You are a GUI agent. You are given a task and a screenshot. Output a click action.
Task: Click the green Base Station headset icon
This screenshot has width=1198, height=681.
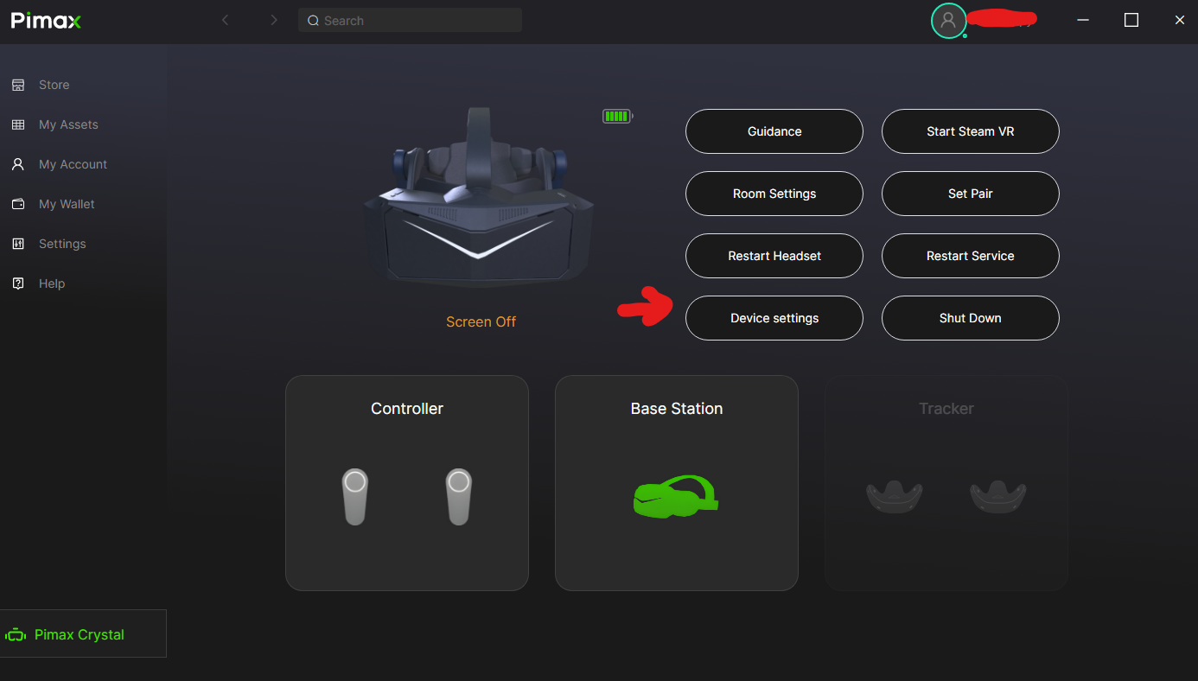click(x=676, y=496)
